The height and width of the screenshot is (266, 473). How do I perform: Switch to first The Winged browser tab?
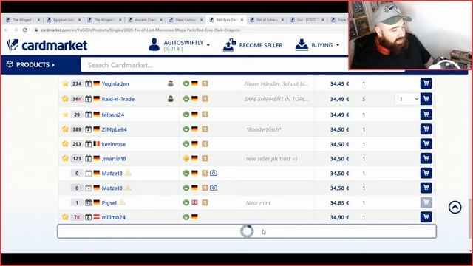point(23,20)
